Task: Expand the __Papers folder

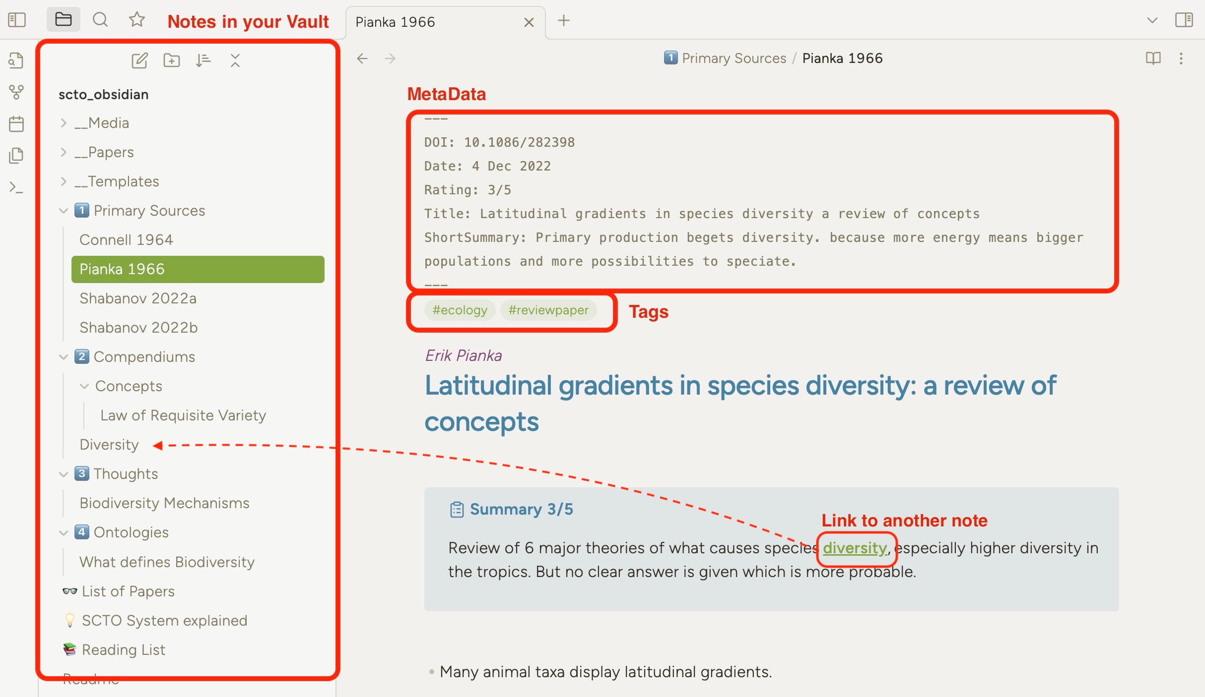Action: tap(64, 152)
